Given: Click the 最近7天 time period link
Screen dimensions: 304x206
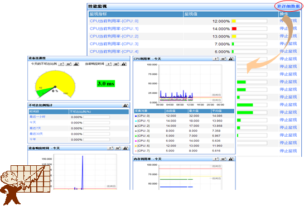Looking at the screenshot, I should pos(35,128).
